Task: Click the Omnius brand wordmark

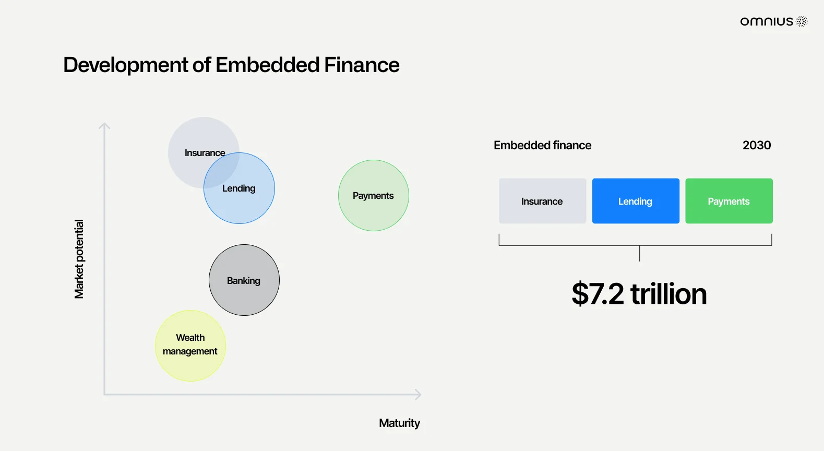Action: click(x=767, y=21)
